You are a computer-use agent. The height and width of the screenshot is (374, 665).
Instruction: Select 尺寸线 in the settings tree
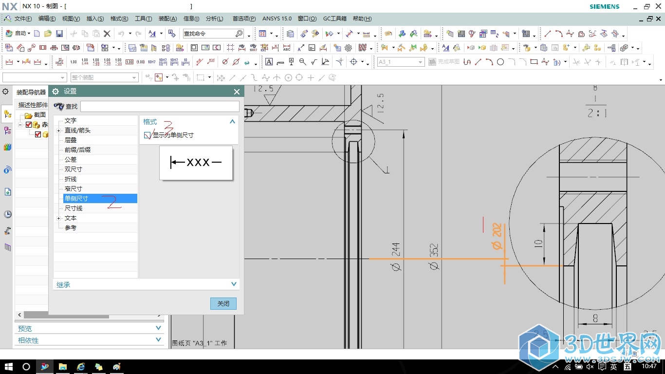[74, 208]
